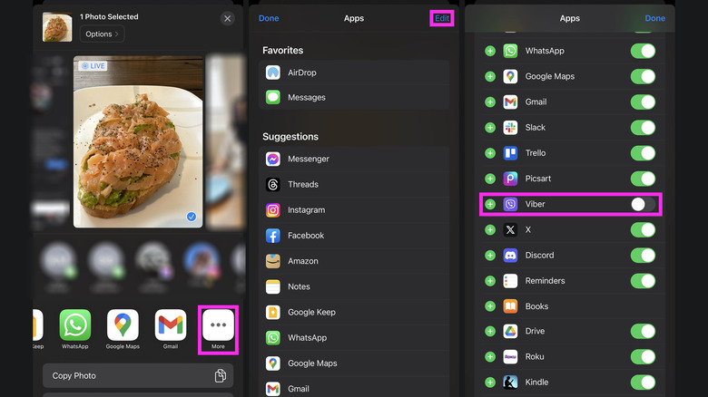Share photo via Google Maps icon
Screen dimensions: 708x397
pyautogui.click(x=123, y=324)
